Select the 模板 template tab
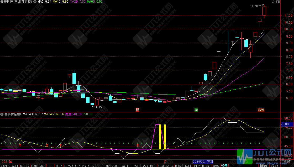 (274, 165)
